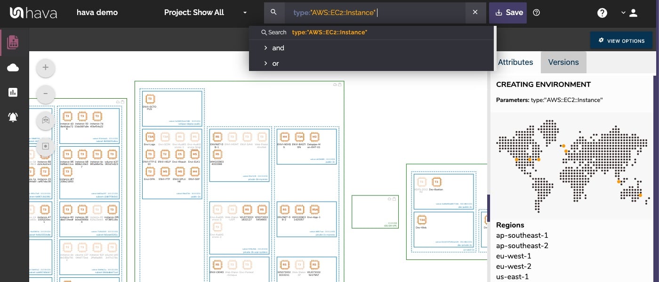Select the ENVI-NEXUS M4 instance
This screenshot has width=659, height=282.
tap(284, 136)
